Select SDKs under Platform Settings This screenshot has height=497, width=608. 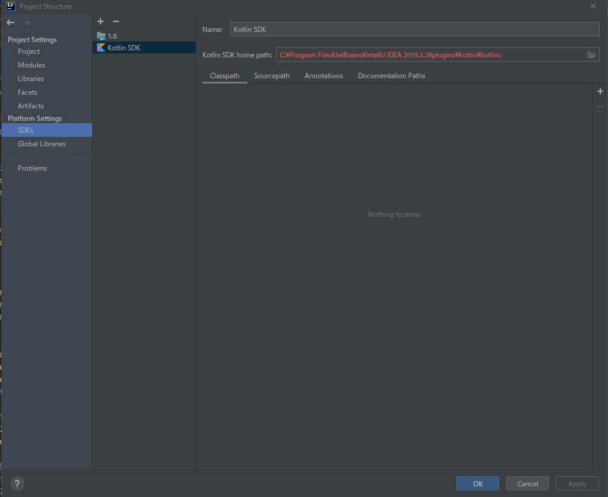coord(47,130)
